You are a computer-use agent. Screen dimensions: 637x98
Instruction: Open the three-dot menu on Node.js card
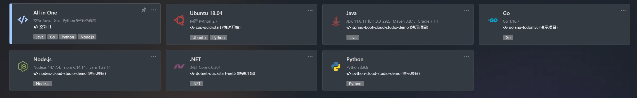click(x=154, y=57)
